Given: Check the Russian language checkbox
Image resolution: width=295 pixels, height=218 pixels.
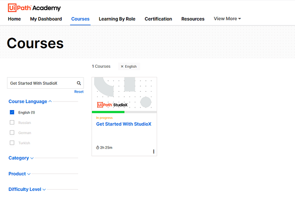Looking at the screenshot, I should coord(12,122).
